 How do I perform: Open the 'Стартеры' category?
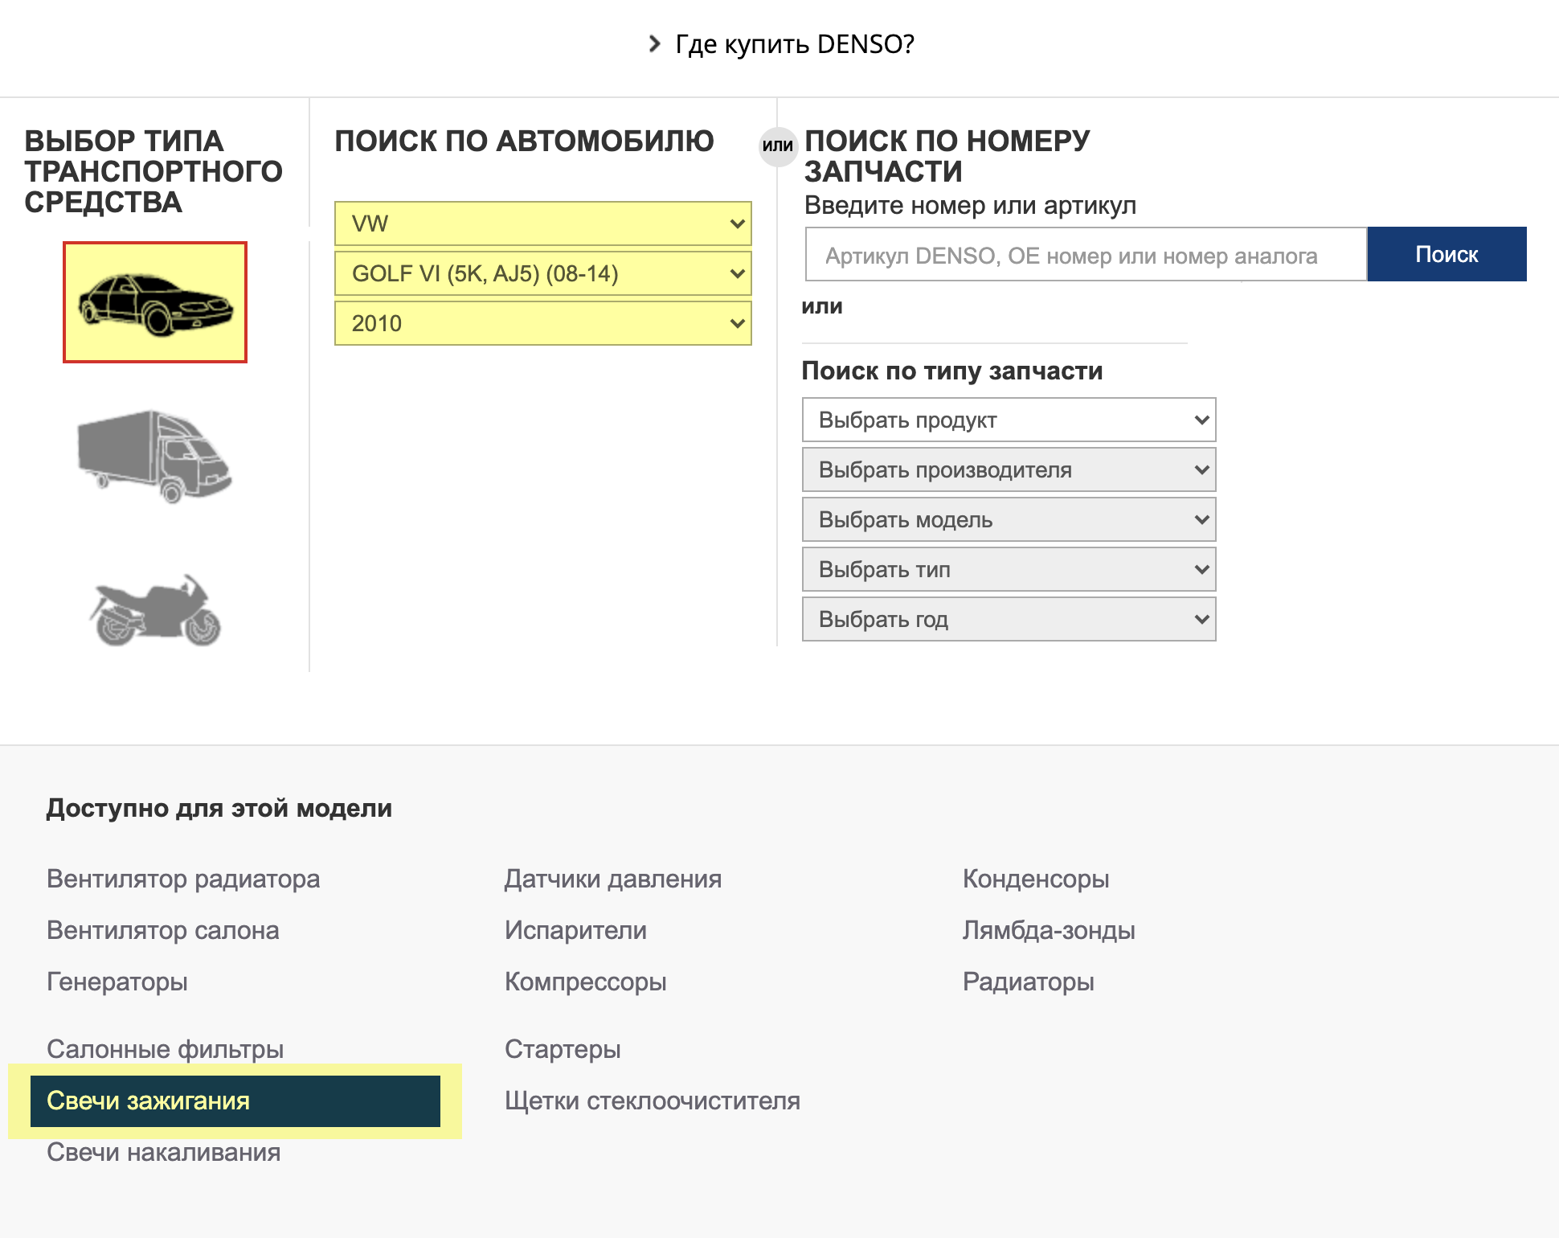(x=563, y=1049)
